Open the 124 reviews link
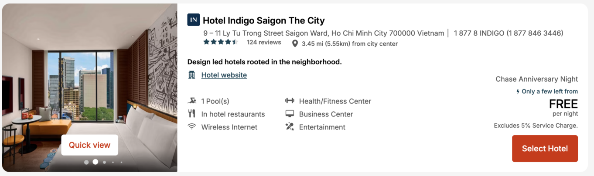This screenshot has height=176, width=594. coord(264,42)
